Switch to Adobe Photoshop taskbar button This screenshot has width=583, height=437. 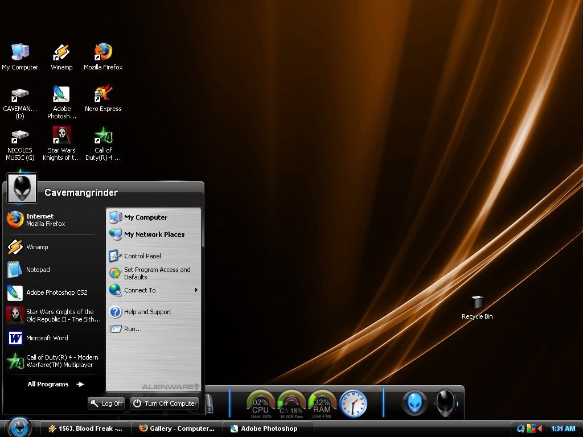(x=268, y=429)
